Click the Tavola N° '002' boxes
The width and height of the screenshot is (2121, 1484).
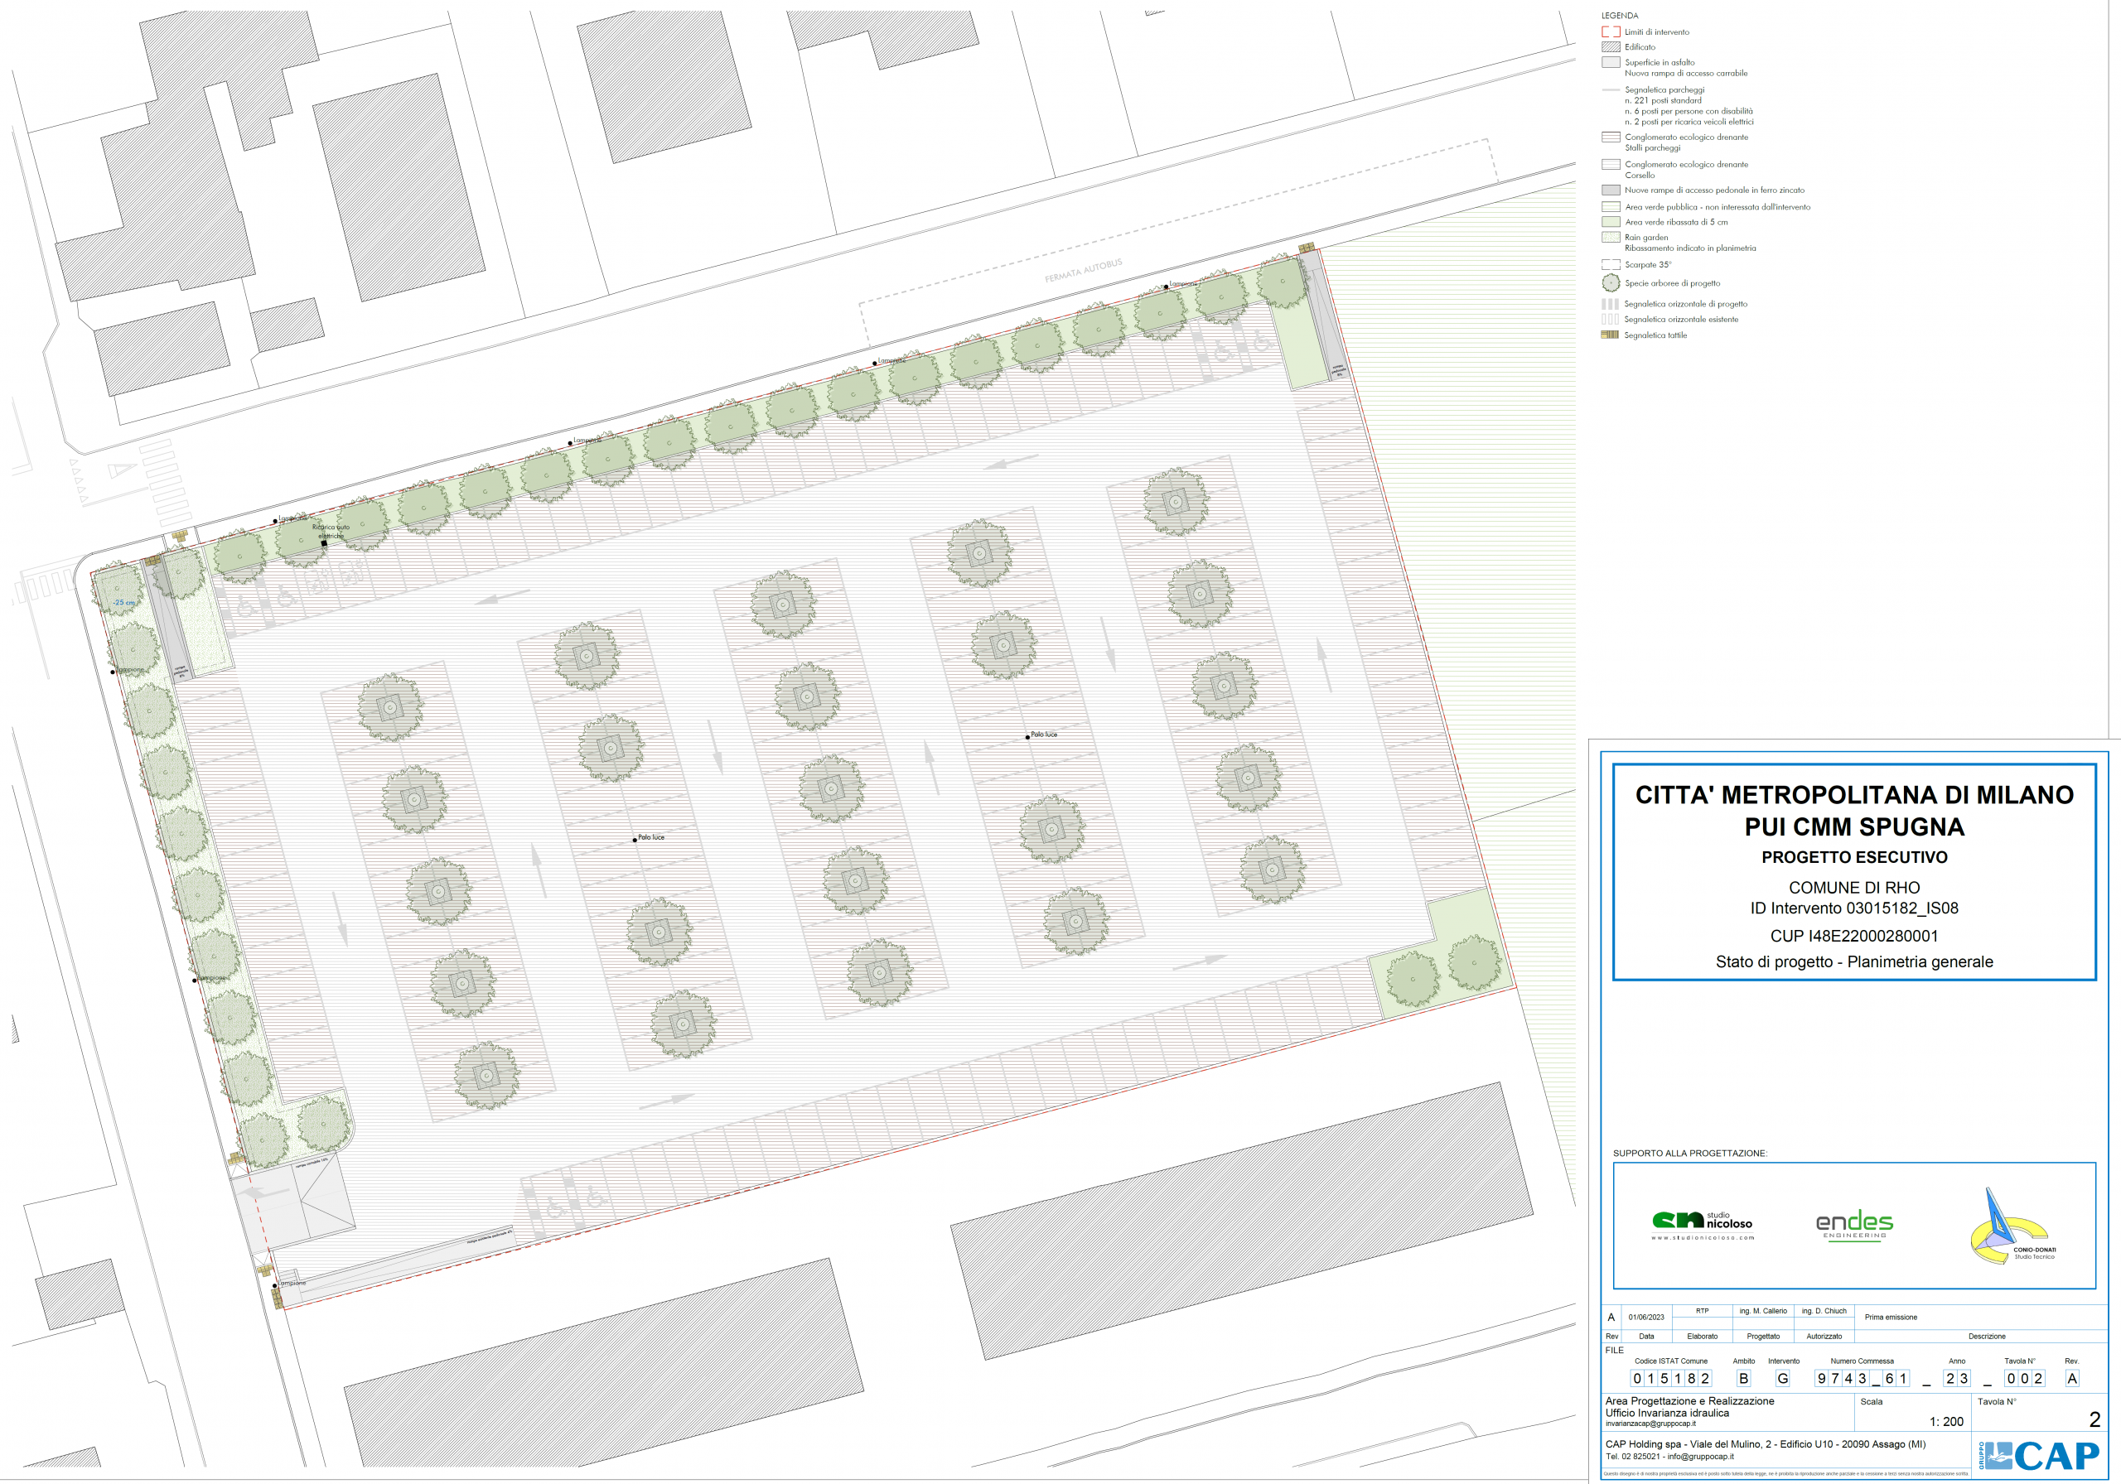(2025, 1379)
